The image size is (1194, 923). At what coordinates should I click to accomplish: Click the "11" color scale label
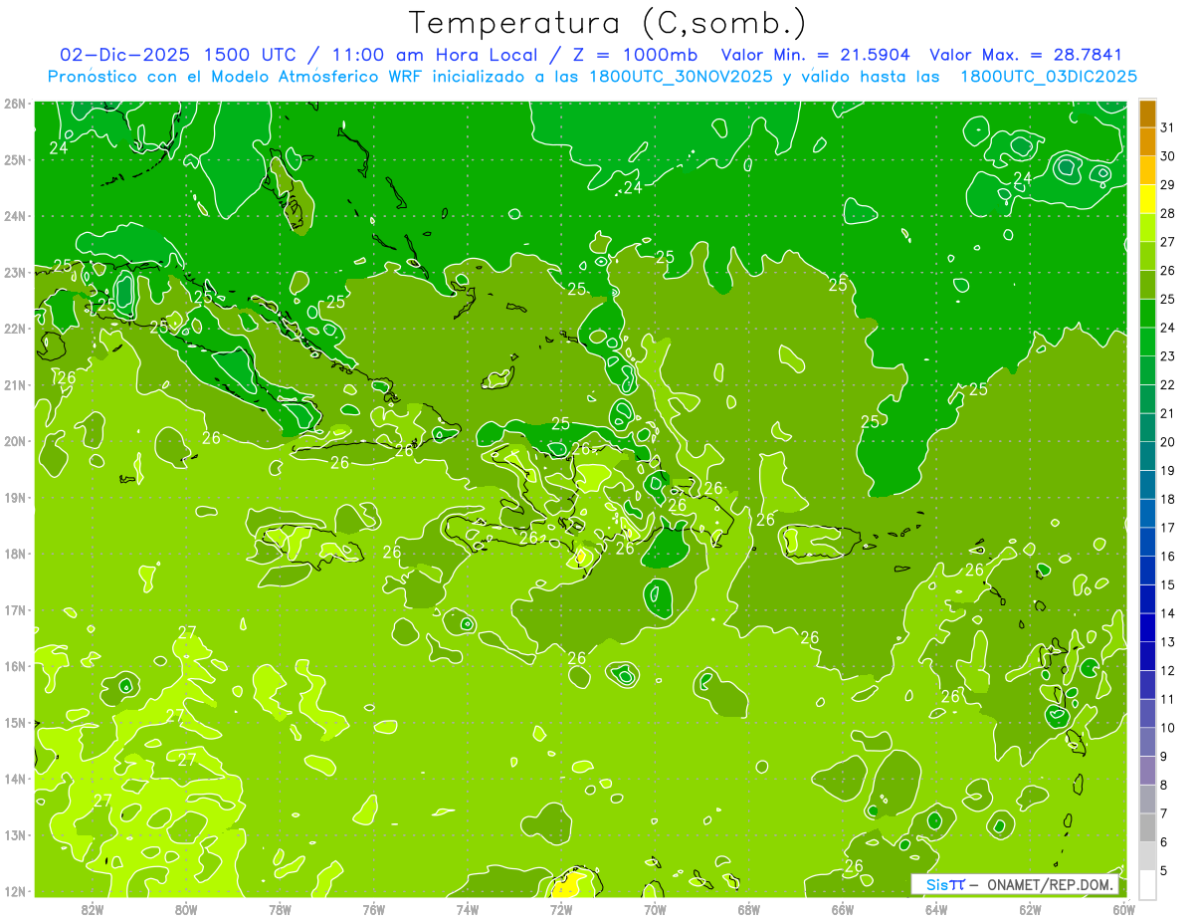[1167, 699]
